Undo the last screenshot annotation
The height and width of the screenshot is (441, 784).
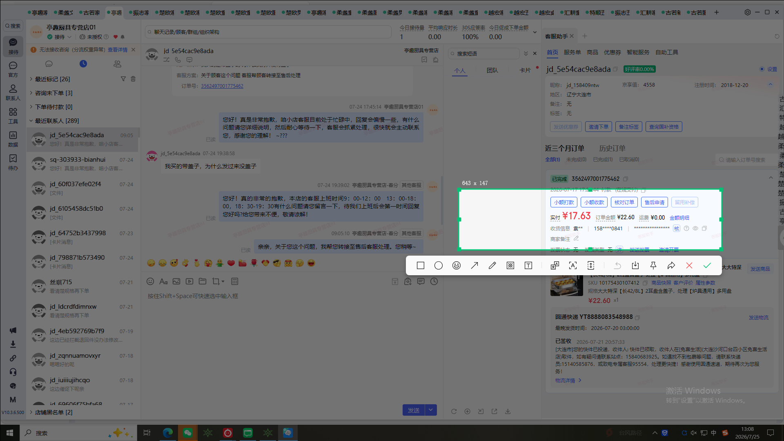617,266
